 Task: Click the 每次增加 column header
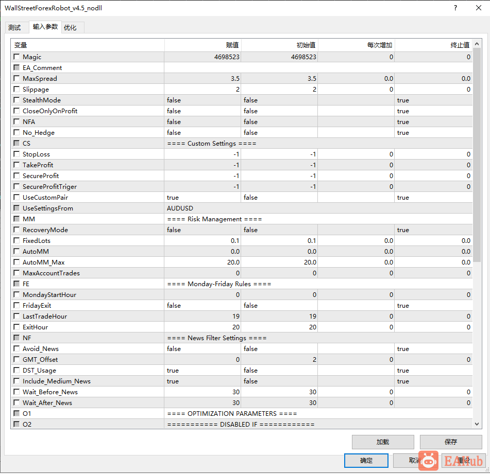tap(356, 45)
